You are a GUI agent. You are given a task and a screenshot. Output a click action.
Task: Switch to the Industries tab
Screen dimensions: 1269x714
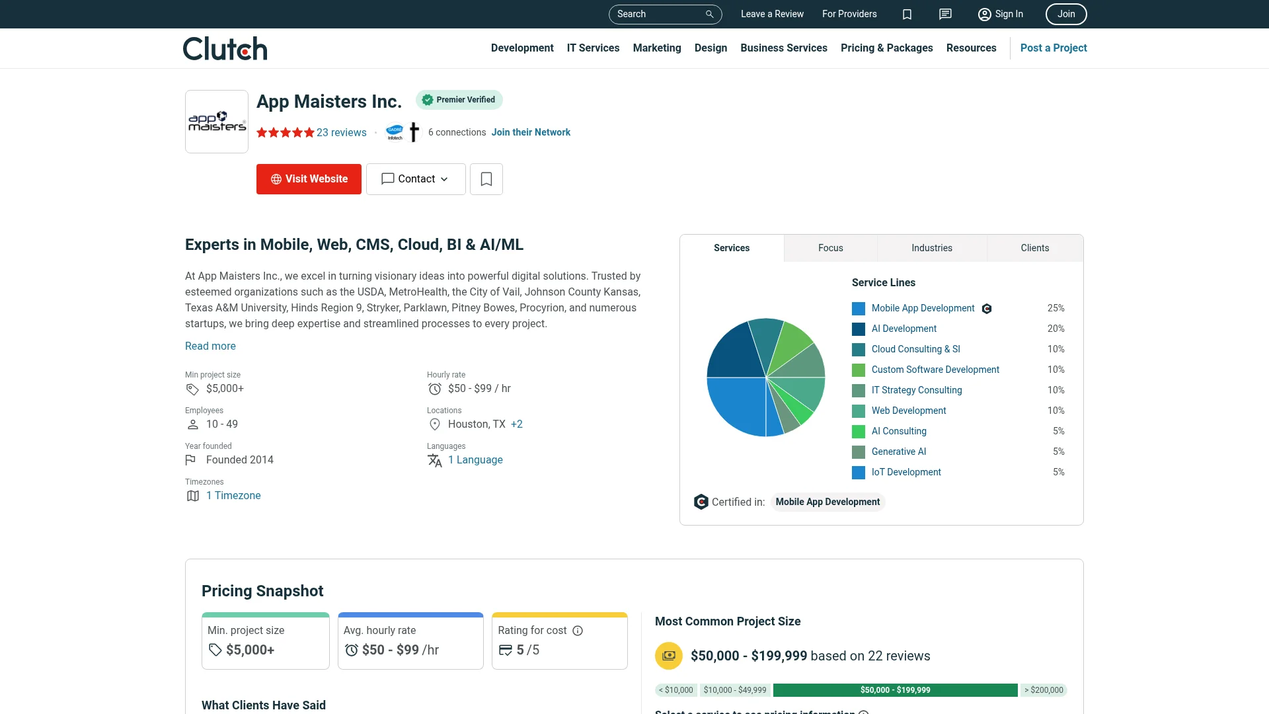[932, 248]
